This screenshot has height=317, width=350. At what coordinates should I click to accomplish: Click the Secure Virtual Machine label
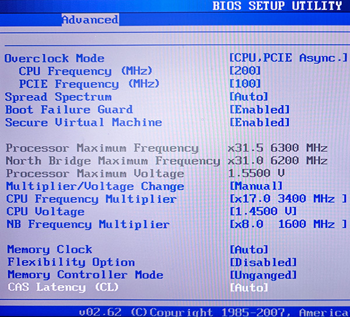point(83,122)
